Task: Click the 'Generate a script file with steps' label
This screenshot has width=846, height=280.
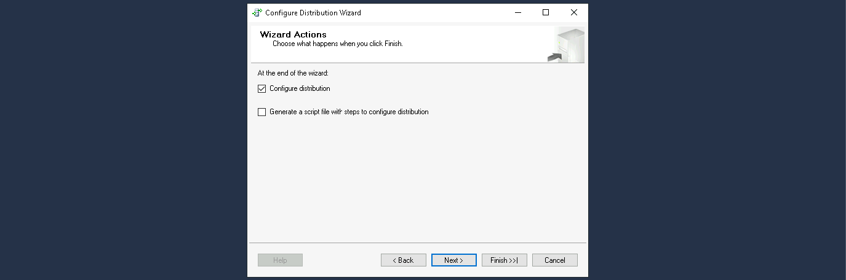Action: 349,112
